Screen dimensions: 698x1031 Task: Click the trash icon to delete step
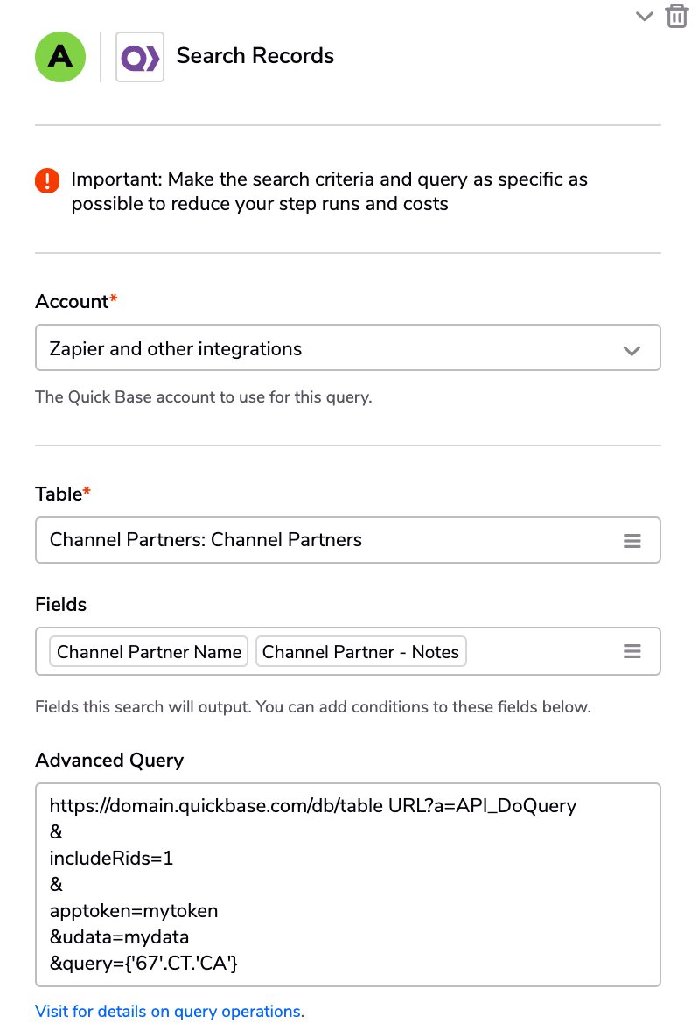(676, 16)
